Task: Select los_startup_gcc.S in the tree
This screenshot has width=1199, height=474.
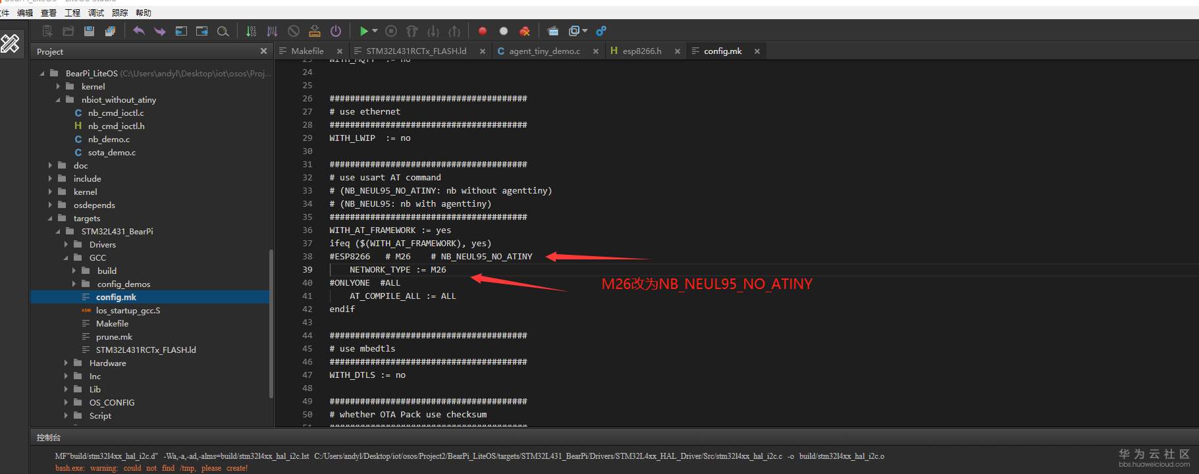Action: [128, 311]
